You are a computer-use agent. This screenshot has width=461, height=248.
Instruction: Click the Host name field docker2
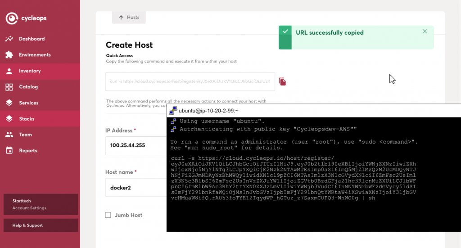point(136,188)
